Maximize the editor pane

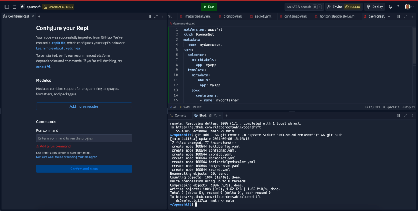point(405,16)
